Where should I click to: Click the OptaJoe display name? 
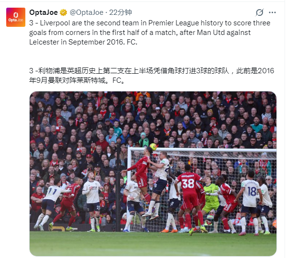tap(44, 12)
